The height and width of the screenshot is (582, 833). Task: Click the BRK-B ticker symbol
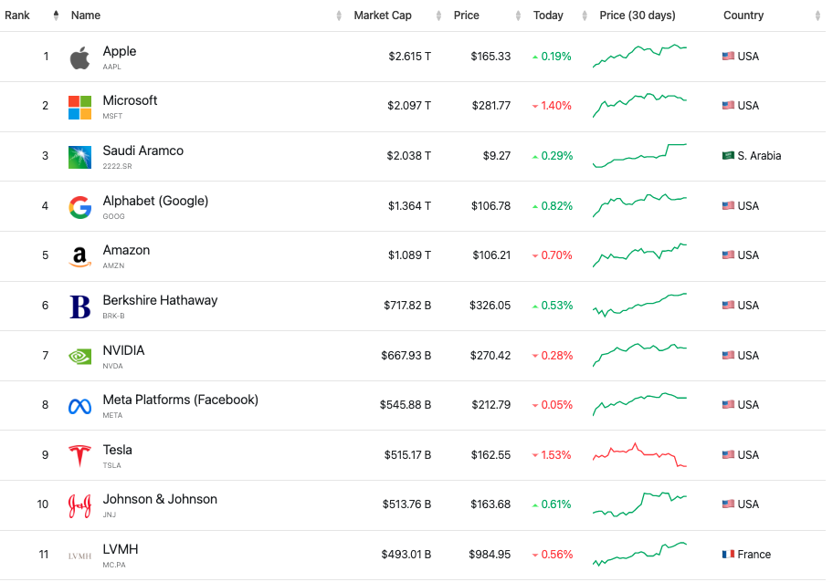coord(113,316)
